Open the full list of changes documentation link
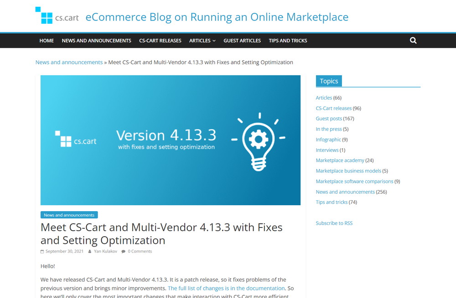Viewport: 456px width, 298px height. (226, 288)
